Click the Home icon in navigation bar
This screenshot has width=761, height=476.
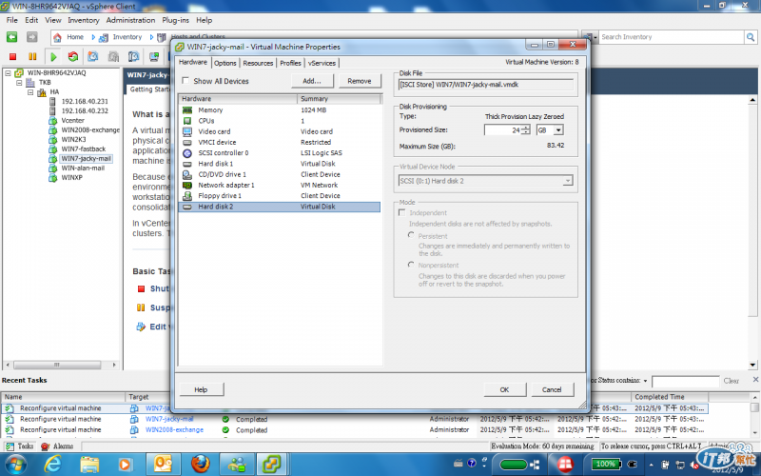[x=57, y=37]
